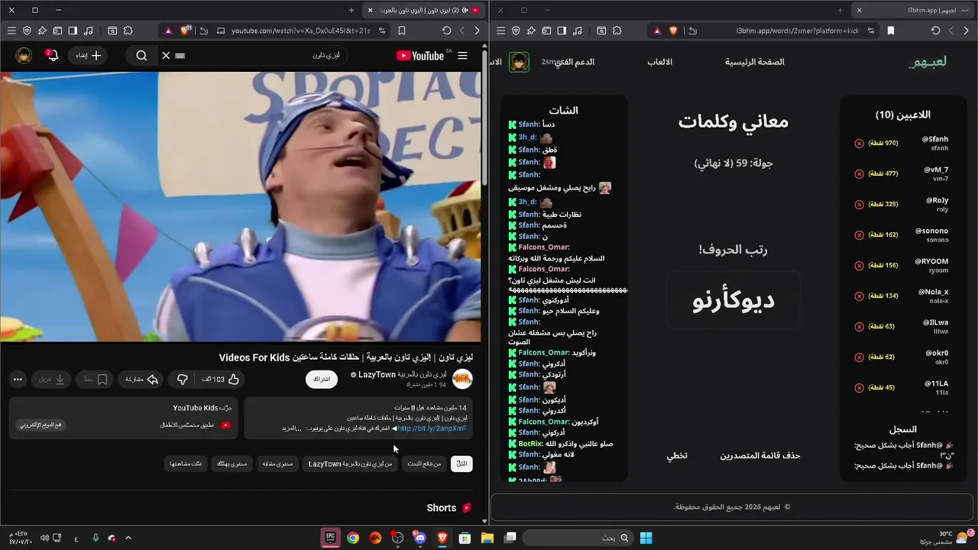This screenshot has width=978, height=550.
Task: Subscribe to LazyTown with اشتراك button
Action: (322, 379)
